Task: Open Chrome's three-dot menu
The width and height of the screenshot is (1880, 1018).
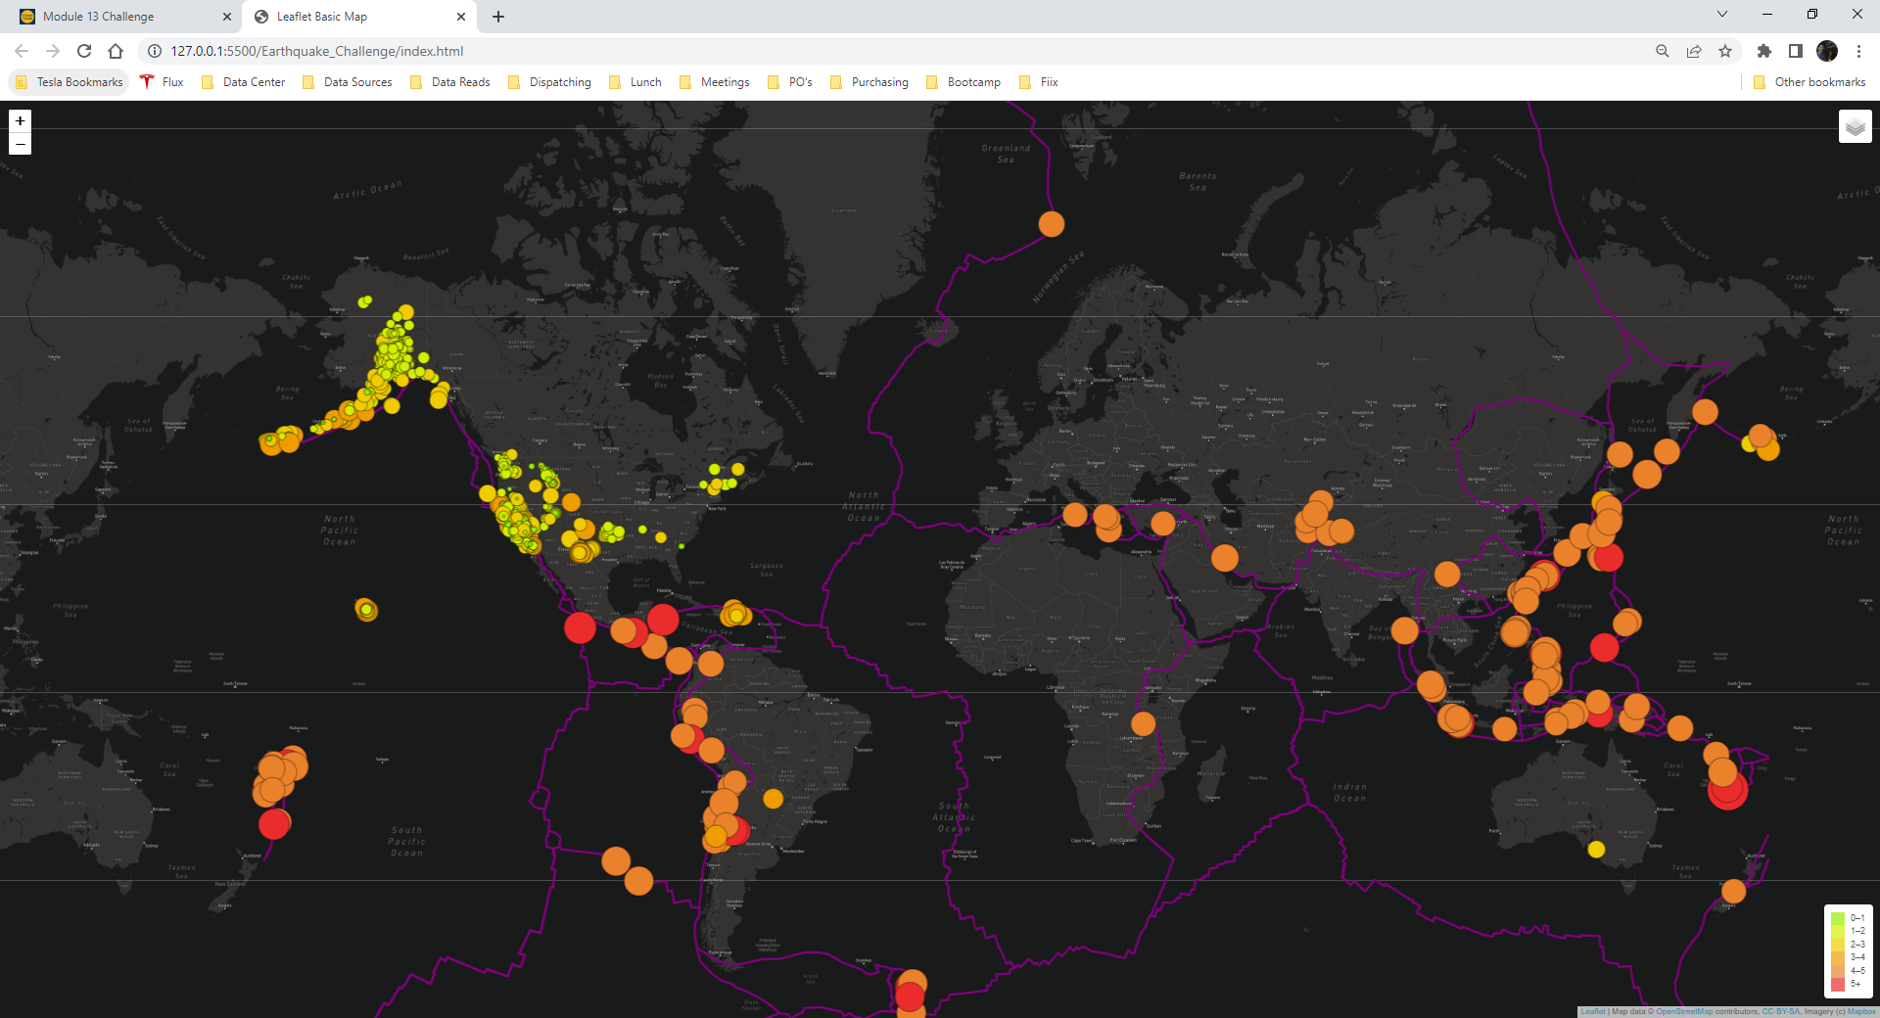Action: (x=1859, y=51)
